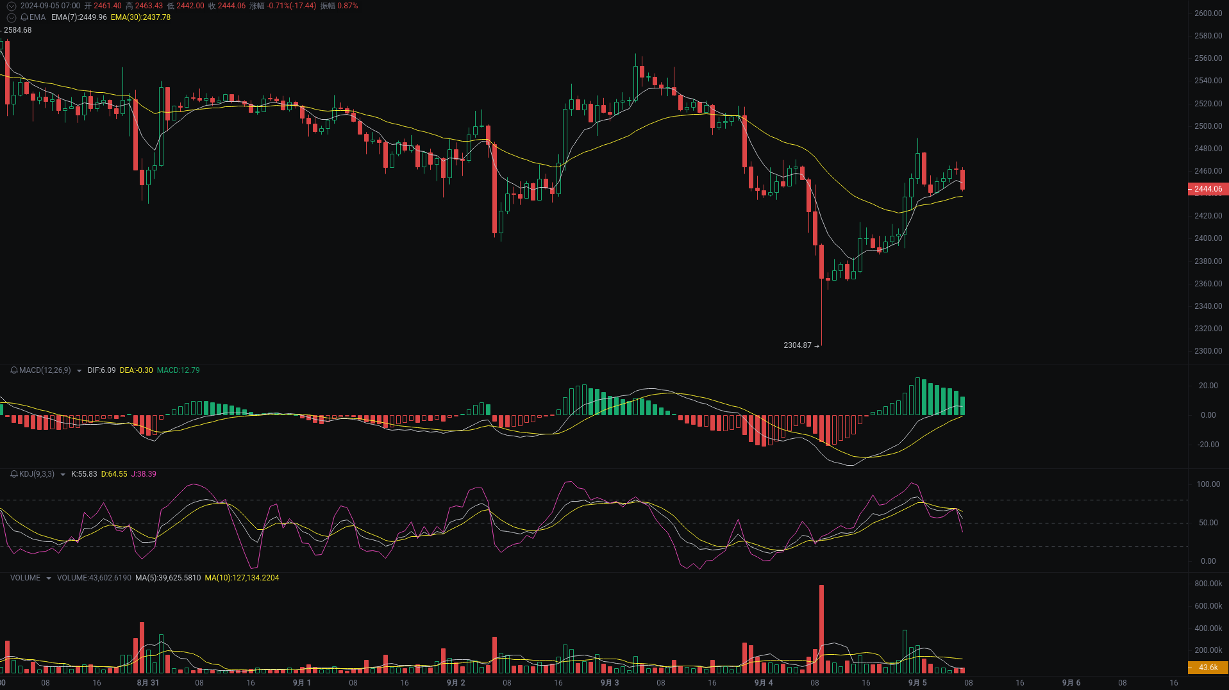Click the 9月 4 date label
This screenshot has width=1229, height=690.
click(x=764, y=683)
